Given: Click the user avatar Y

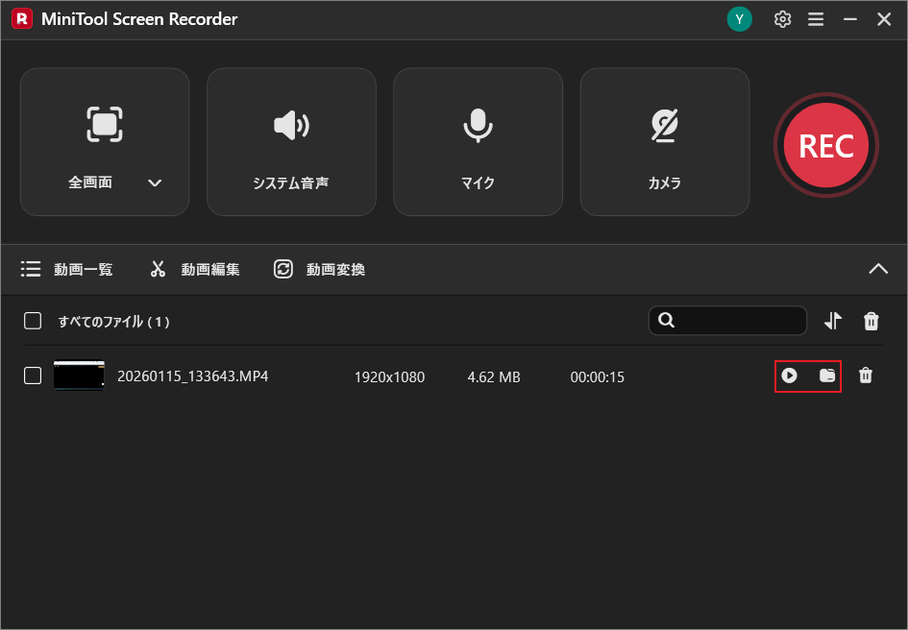Looking at the screenshot, I should point(740,18).
